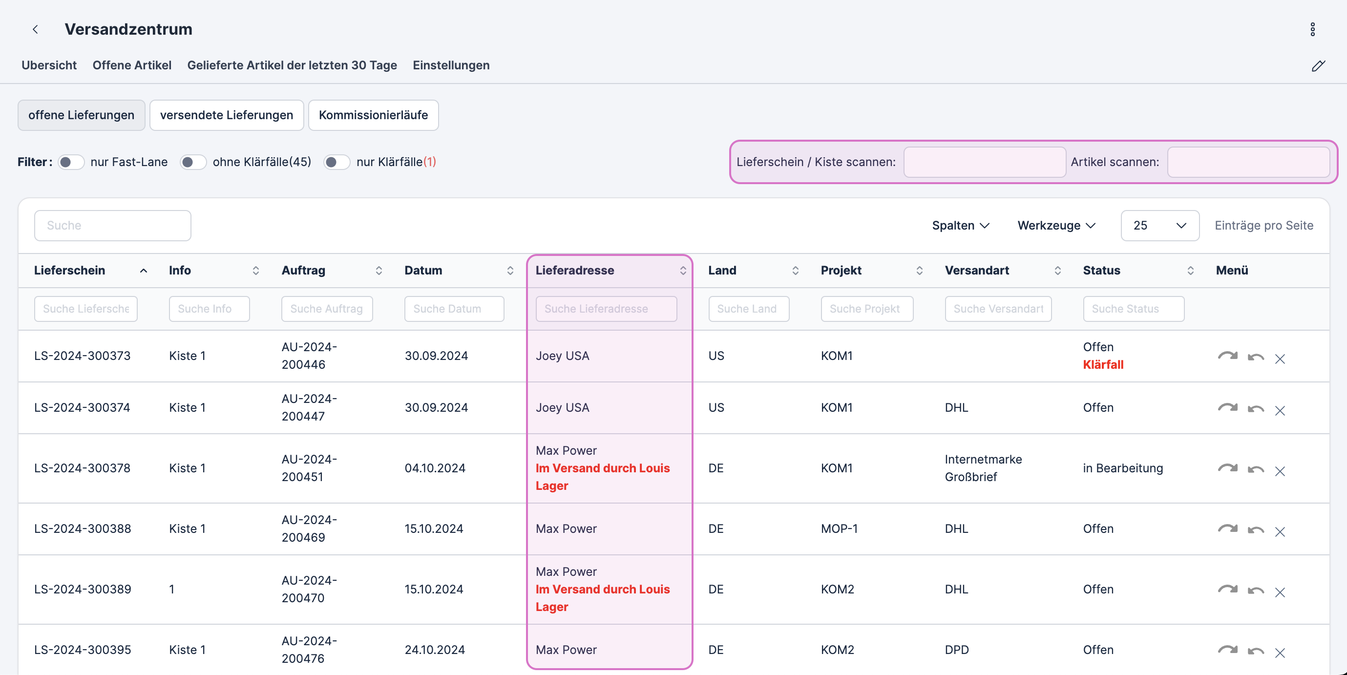Expand the Spalten dropdown
Screen dimensions: 1347x675
point(960,225)
